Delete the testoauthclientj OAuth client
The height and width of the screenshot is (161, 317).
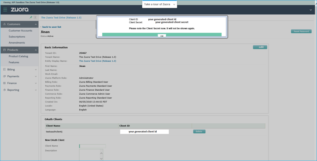[x=199, y=131]
